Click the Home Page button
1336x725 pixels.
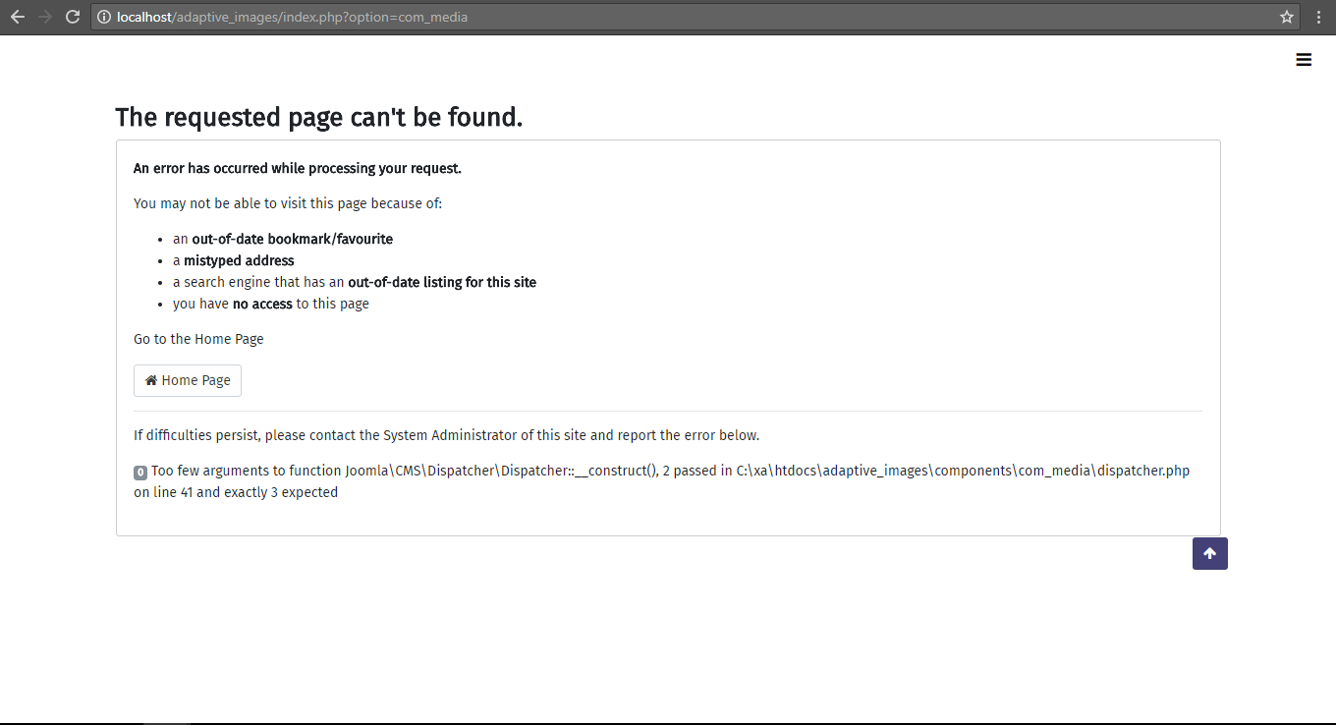188,380
